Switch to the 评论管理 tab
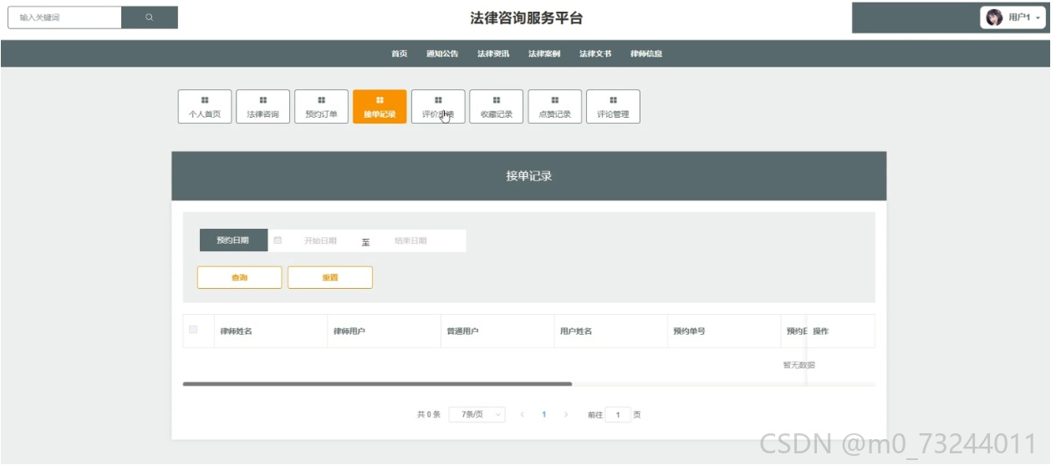The height and width of the screenshot is (465, 1051). 613,107
